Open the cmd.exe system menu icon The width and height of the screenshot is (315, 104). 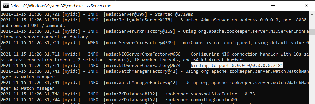pos(6,6)
